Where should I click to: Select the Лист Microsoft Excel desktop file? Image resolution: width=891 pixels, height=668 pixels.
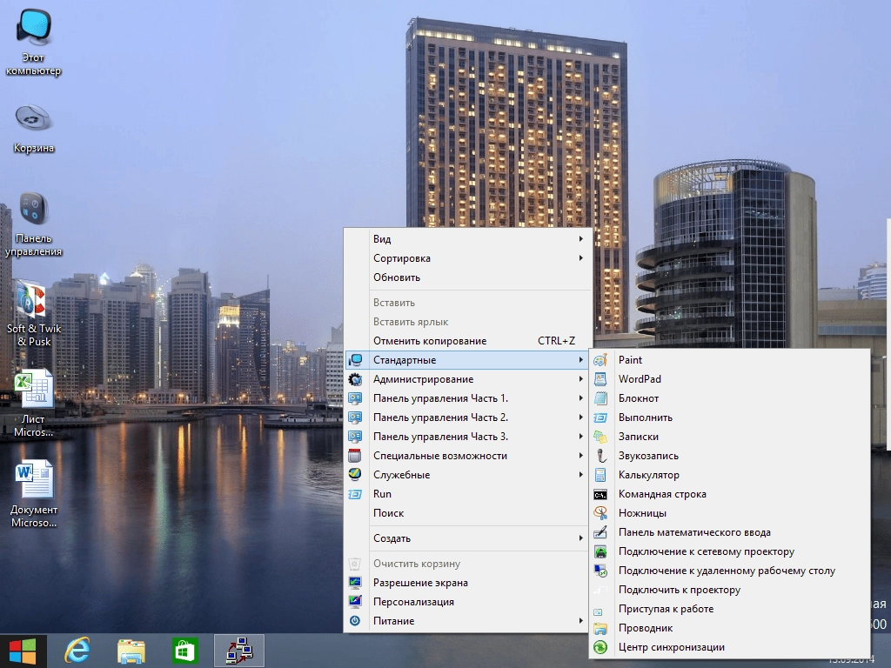pos(34,404)
